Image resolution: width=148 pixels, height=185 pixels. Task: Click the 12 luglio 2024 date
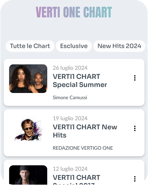70,169
